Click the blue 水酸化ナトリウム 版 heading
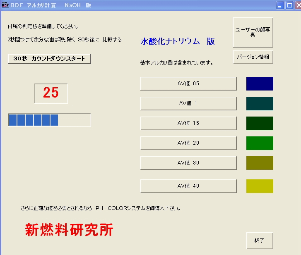Image resolution: width=301 pixels, height=255 pixels. pos(178,41)
